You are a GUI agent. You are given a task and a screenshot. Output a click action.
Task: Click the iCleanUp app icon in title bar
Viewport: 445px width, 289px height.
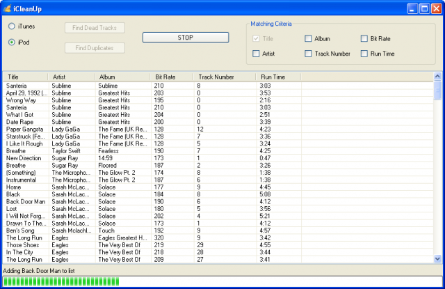[7, 8]
